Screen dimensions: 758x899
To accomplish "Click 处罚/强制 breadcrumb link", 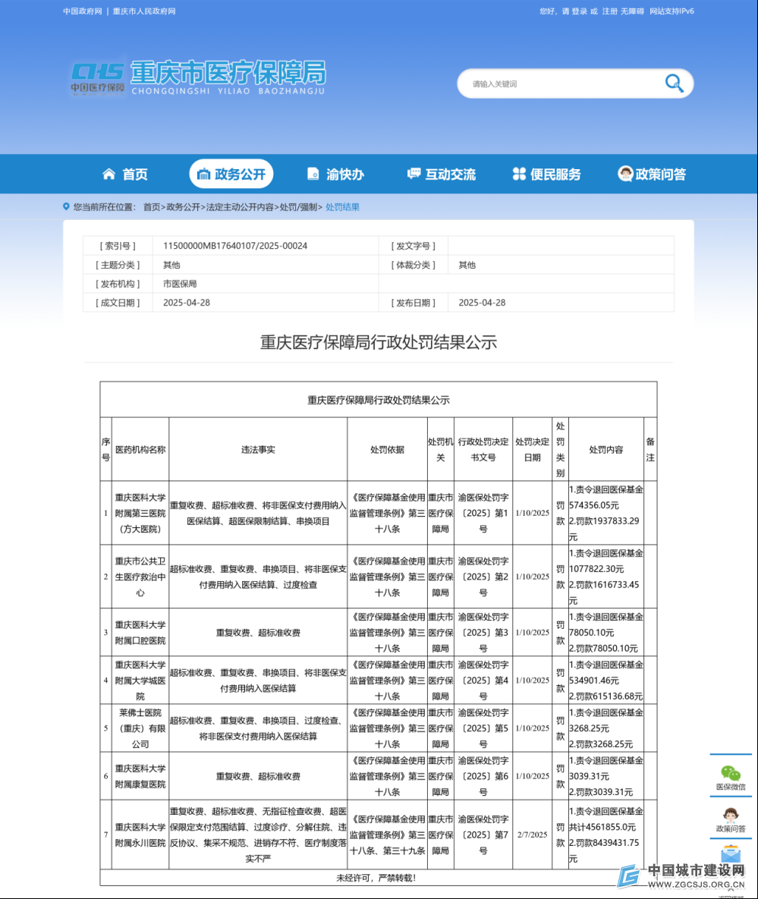I will click(298, 207).
